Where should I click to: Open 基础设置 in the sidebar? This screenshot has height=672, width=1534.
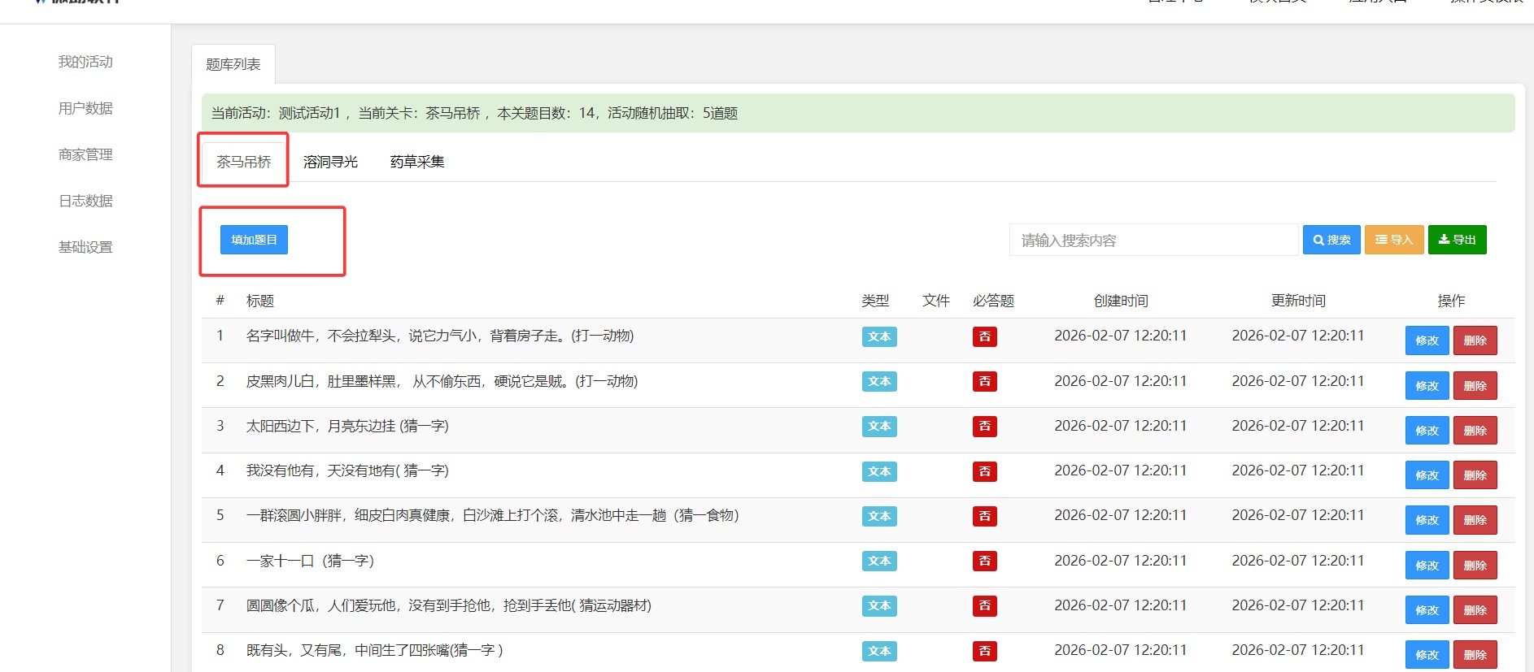pos(85,247)
